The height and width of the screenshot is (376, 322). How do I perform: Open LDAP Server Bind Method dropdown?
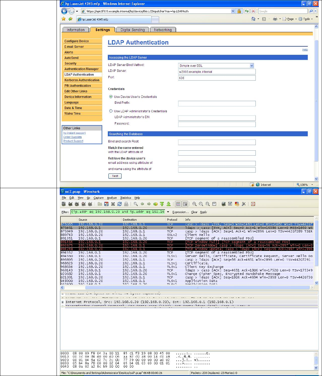(252, 66)
